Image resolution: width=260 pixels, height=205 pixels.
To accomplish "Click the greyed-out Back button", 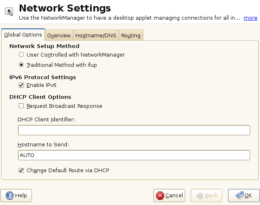I will [x=209, y=196].
